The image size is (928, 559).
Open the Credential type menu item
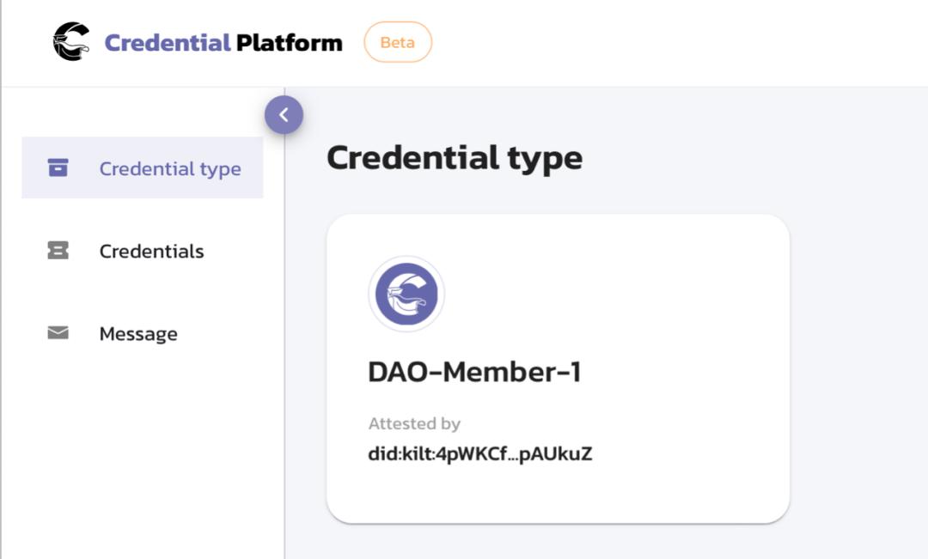[169, 168]
